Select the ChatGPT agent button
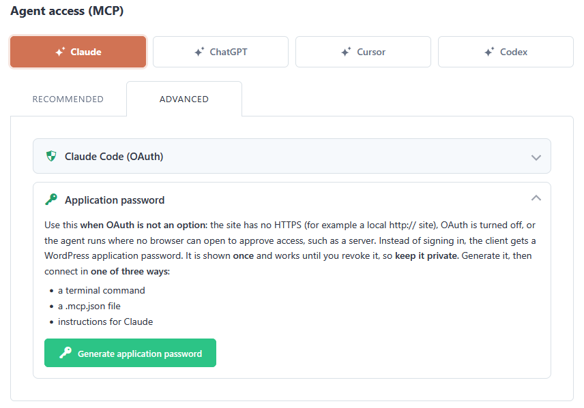This screenshot has height=408, width=584. [x=220, y=52]
